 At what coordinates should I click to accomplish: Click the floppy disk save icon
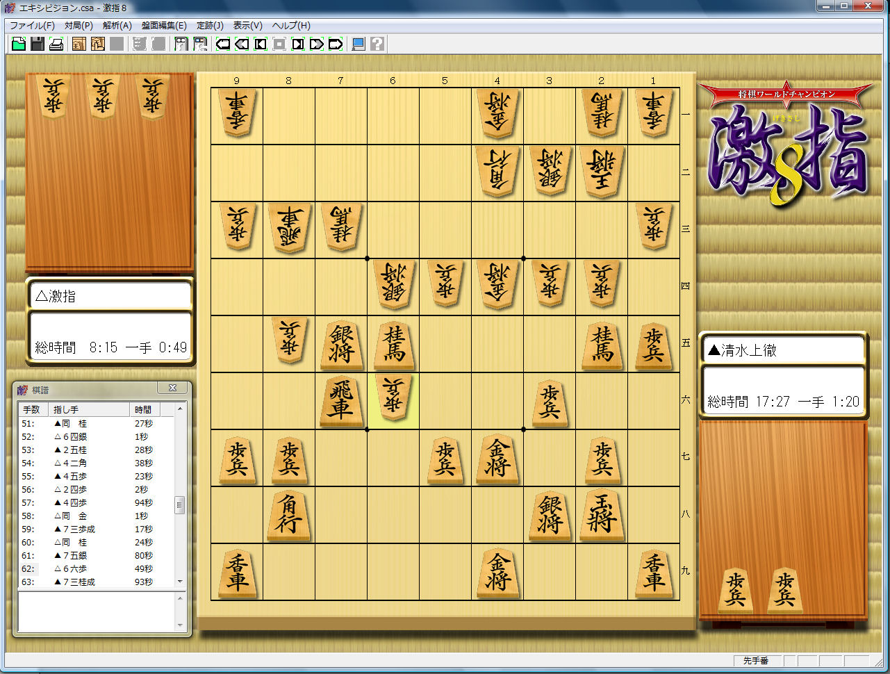38,44
